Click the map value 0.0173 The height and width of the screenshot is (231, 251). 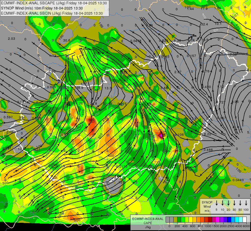122,167
